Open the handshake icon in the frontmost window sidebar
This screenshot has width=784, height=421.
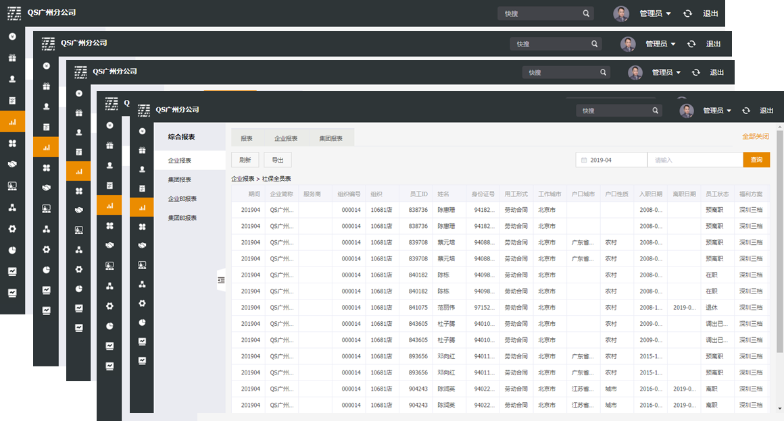(142, 246)
